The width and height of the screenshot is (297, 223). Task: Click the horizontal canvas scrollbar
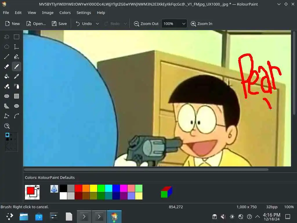(146, 170)
